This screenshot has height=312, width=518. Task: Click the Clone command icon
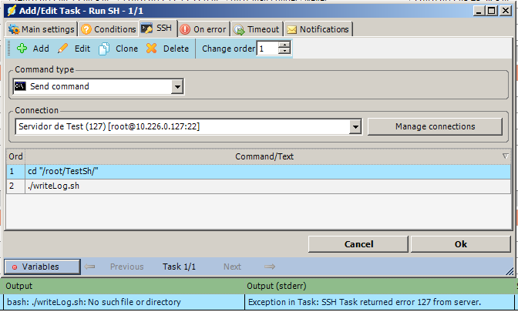coord(106,49)
